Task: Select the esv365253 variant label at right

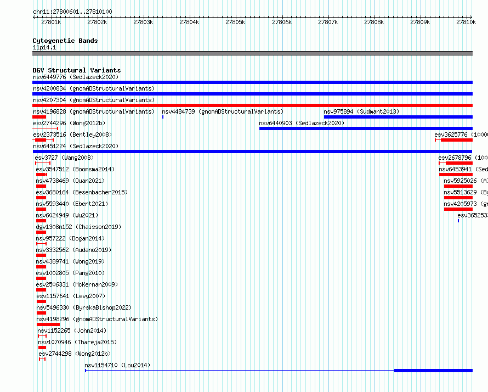Action: pyautogui.click(x=473, y=215)
